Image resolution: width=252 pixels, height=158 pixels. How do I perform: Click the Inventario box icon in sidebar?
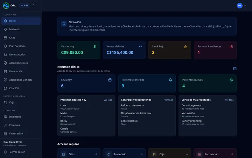pyautogui.click(x=5, y=117)
